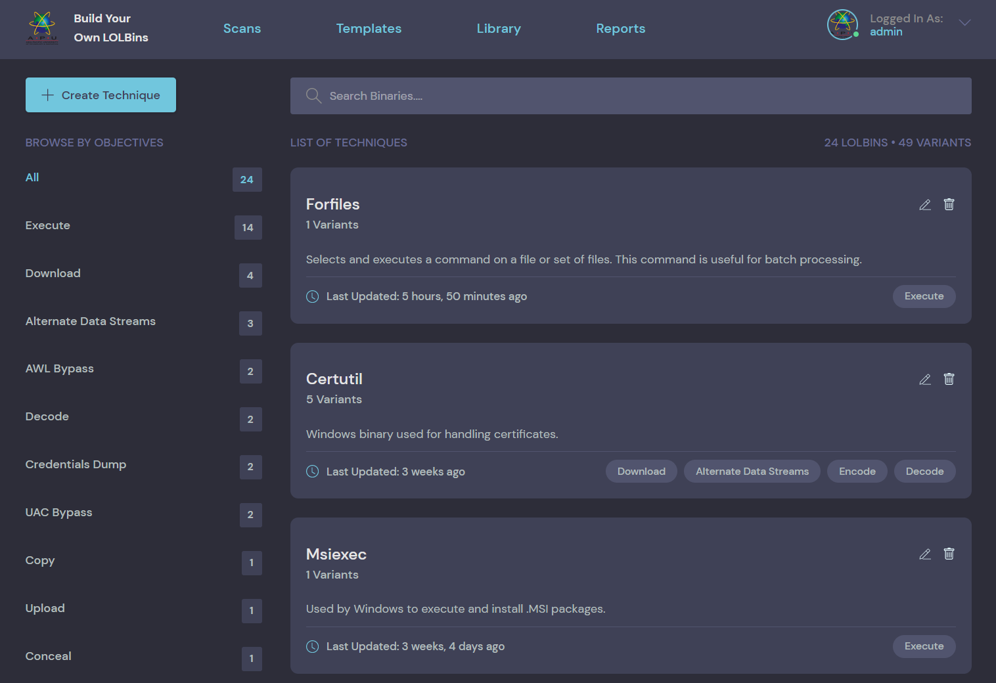Screen dimensions: 996x683
Task: Edit the Forfiles technique with pencil icon
Action: tap(925, 205)
